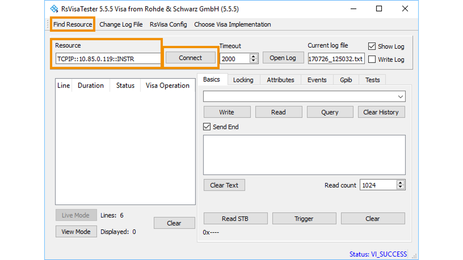Image resolution: width=463 pixels, height=260 pixels.
Task: Uncheck the Show Log checkbox
Action: 372,46
